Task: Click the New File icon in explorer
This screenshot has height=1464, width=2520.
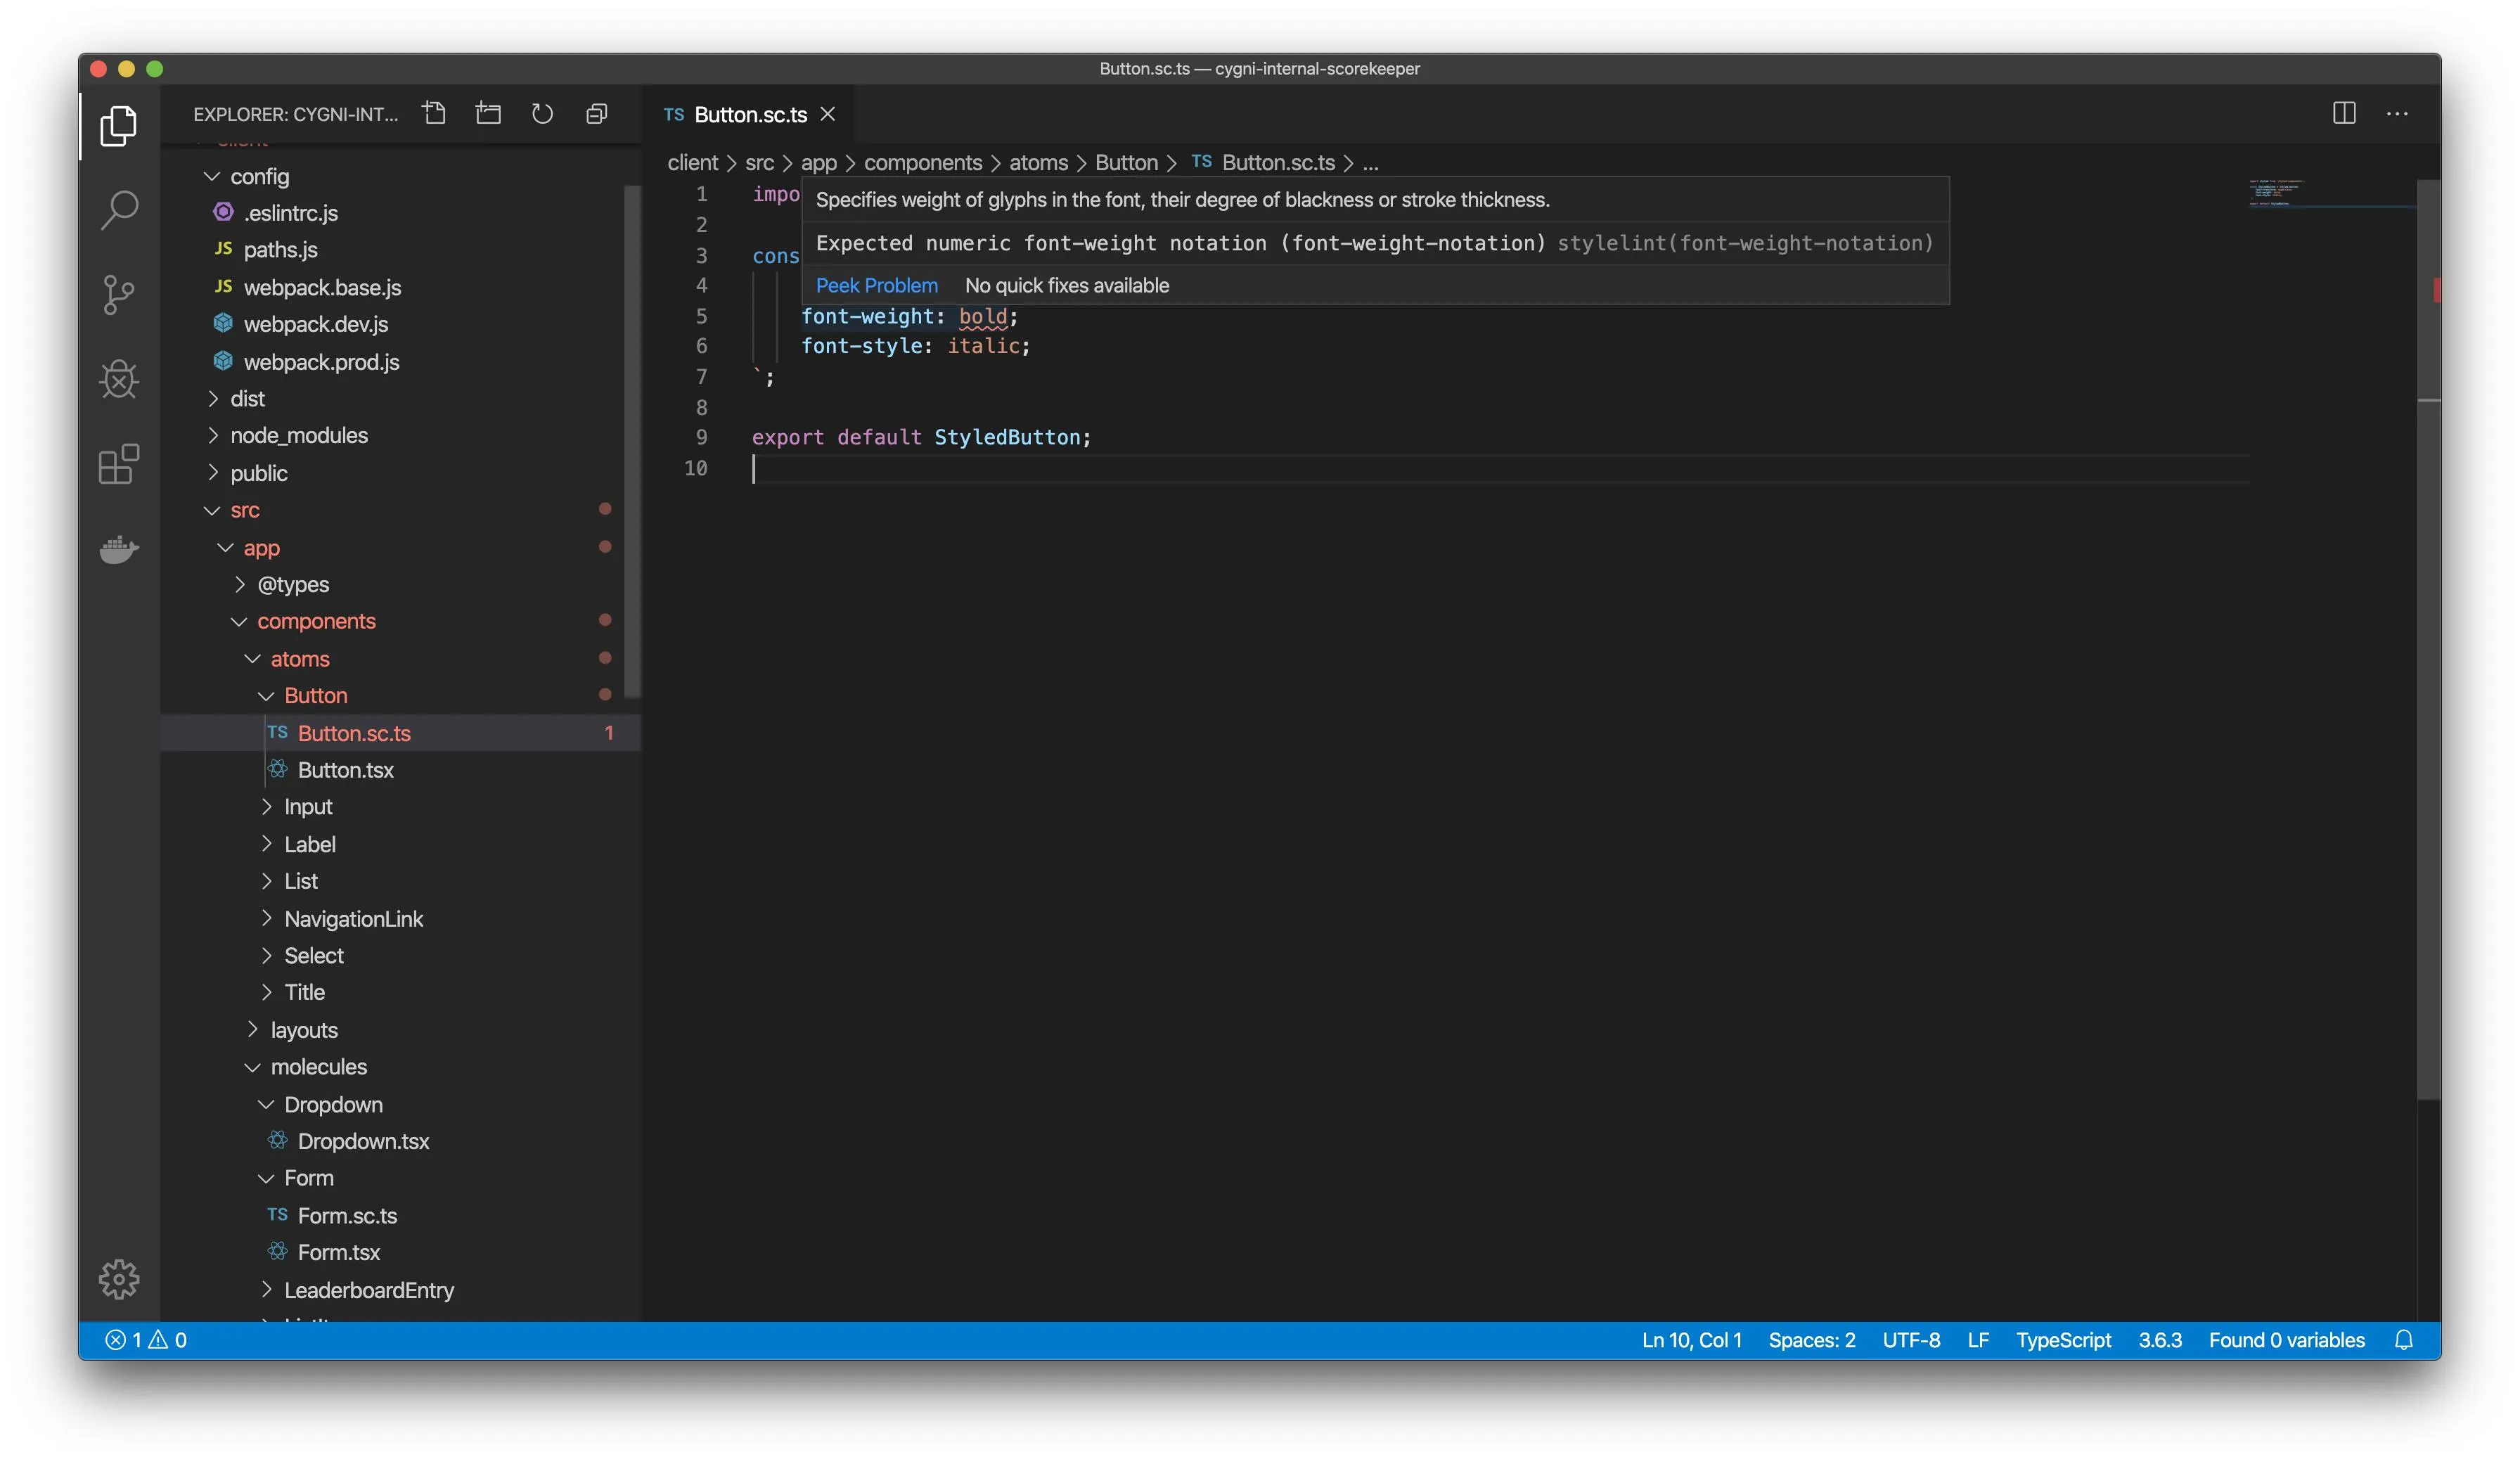Action: pos(434,114)
